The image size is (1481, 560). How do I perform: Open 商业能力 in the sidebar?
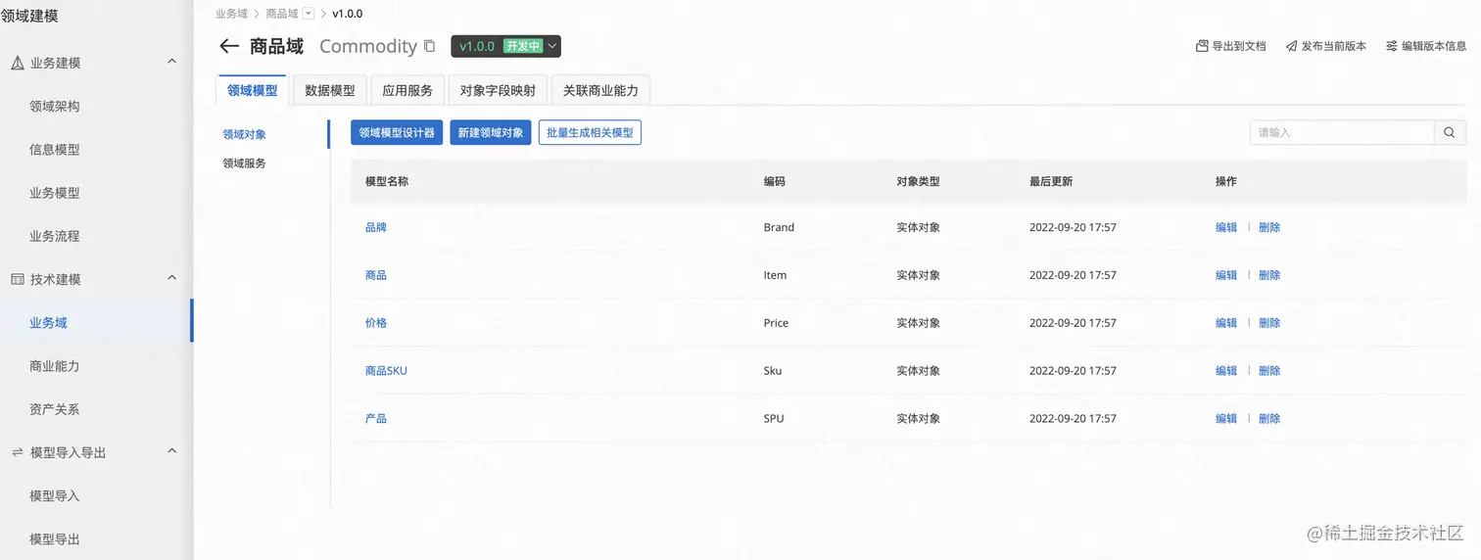[55, 366]
